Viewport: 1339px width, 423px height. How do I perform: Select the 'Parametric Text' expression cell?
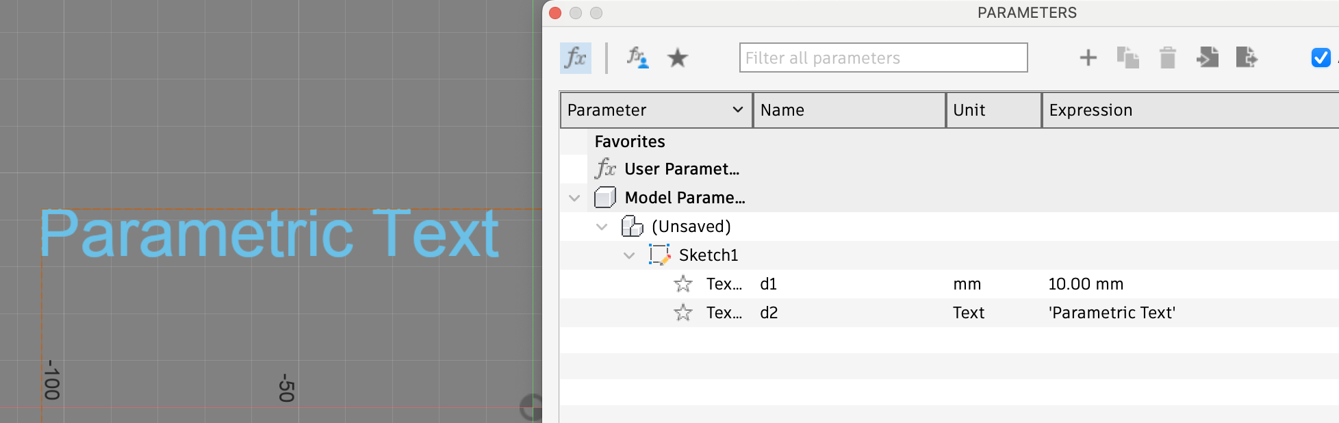pyautogui.click(x=1112, y=313)
